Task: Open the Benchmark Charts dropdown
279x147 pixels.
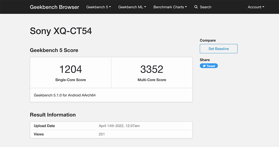Action: tap(170, 7)
